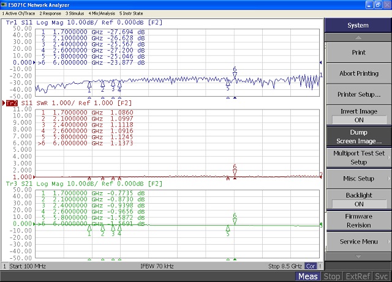Open the Response menu
The height and width of the screenshot is (282, 392).
50,13
